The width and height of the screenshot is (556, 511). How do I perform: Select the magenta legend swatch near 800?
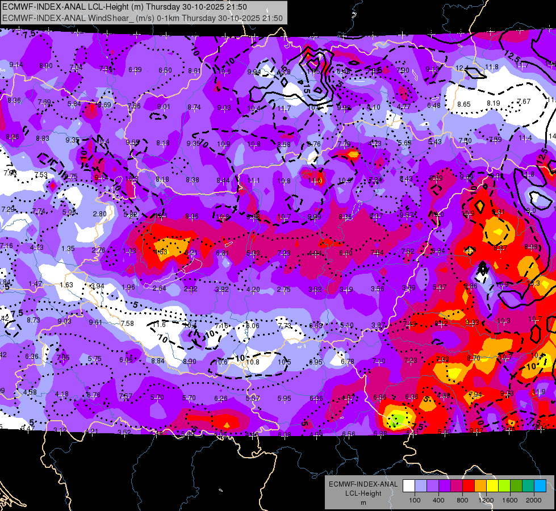coord(457,486)
